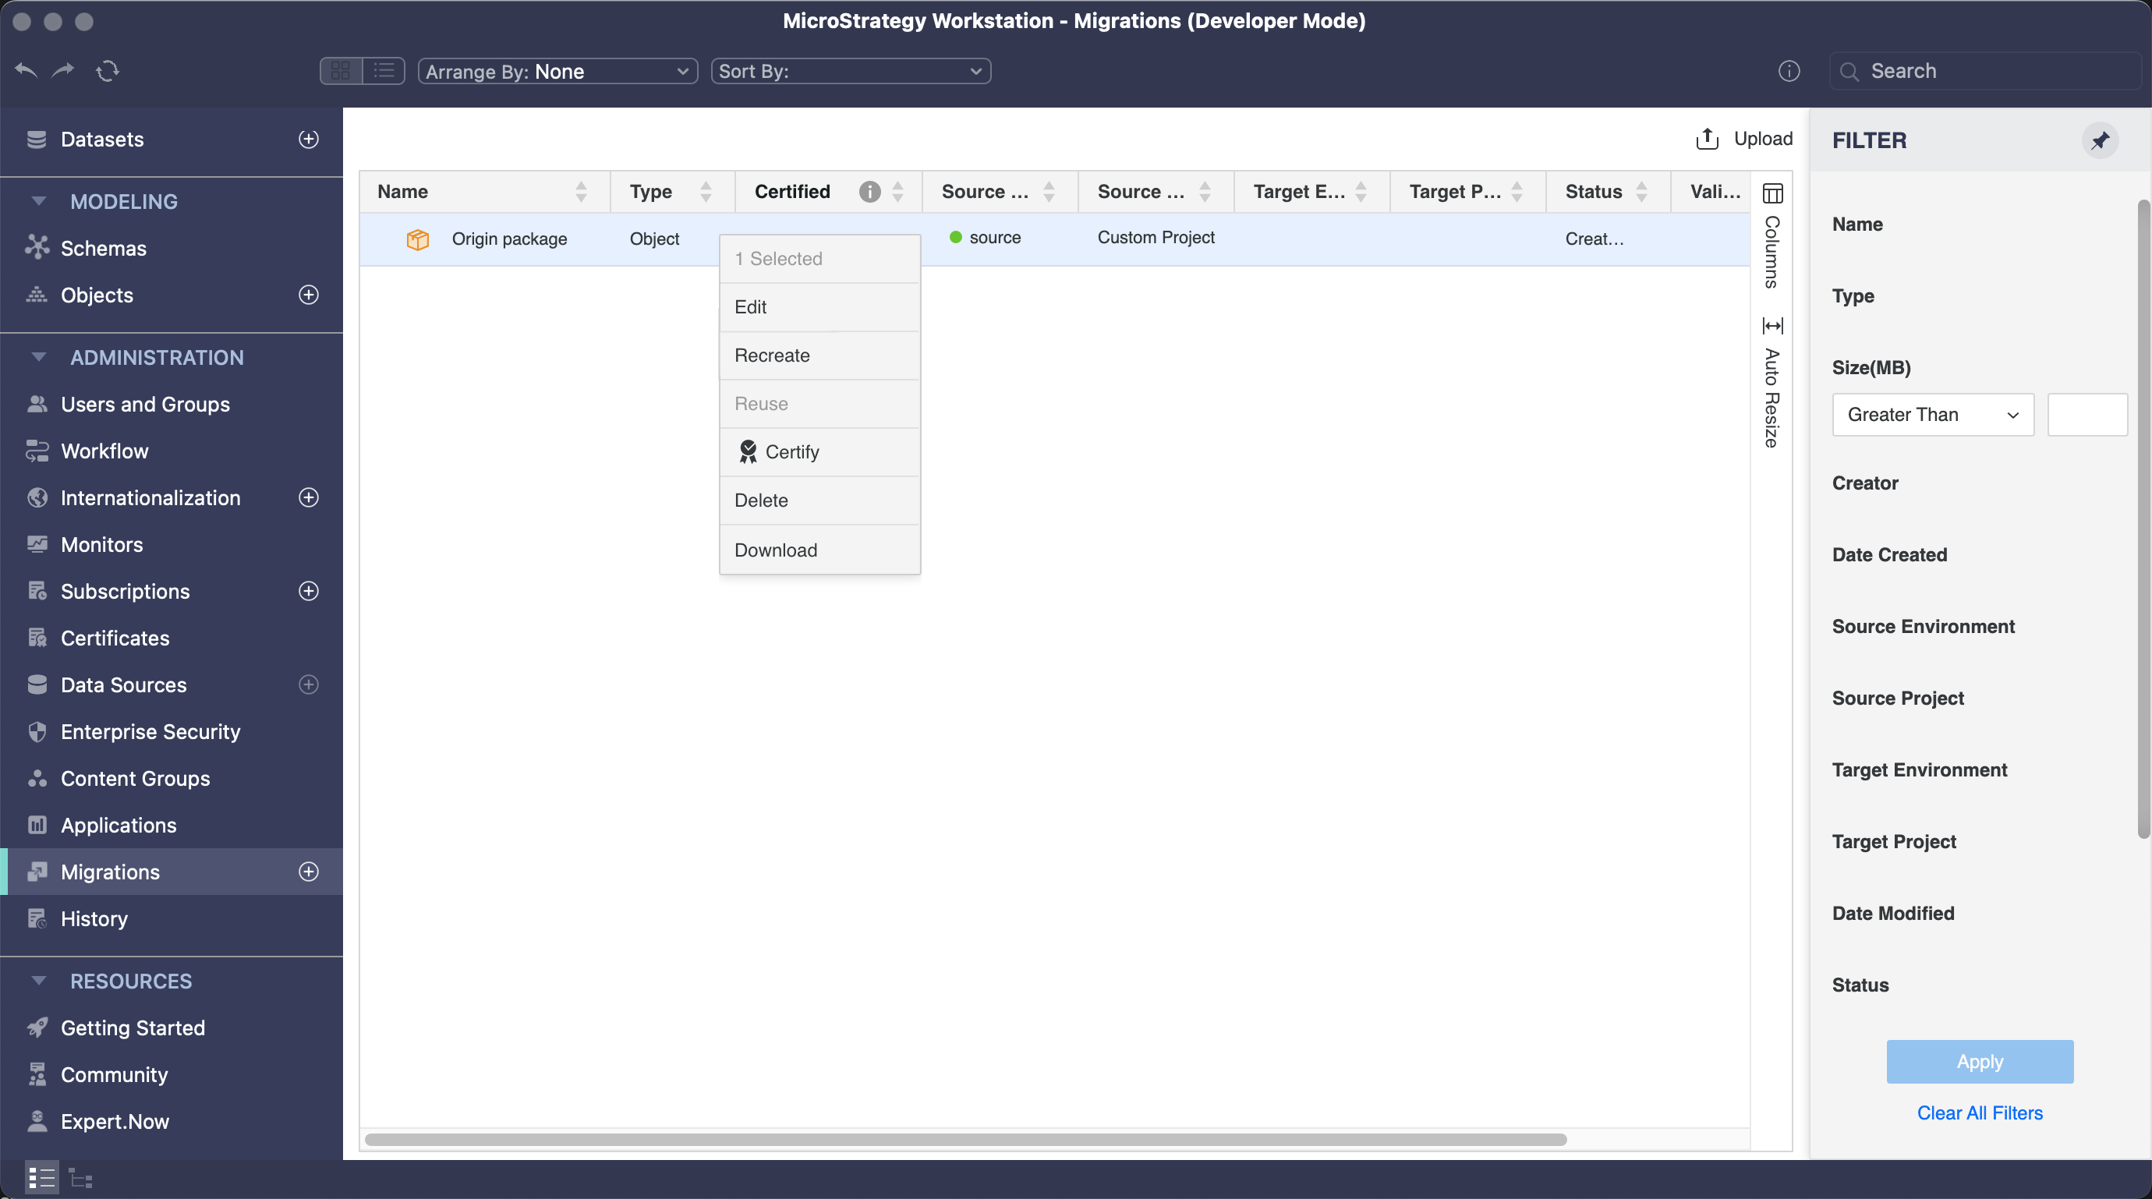Click the horizontal scrollbar under the table

(965, 1139)
